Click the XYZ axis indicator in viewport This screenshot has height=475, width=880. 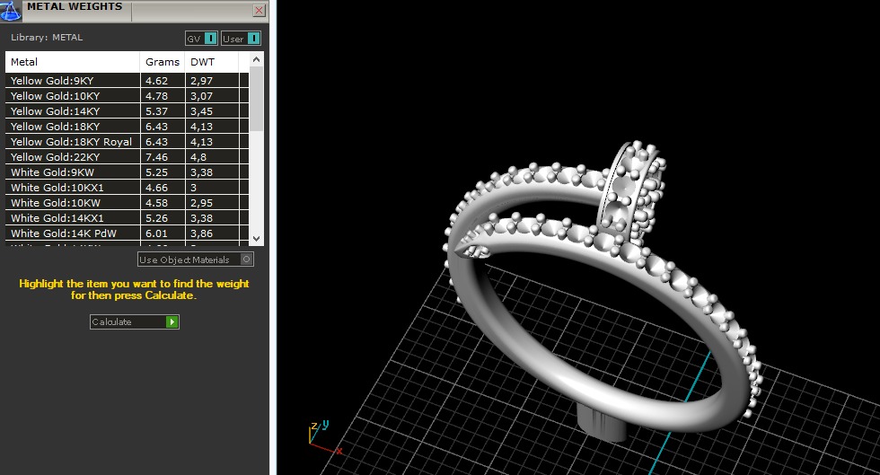coord(325,437)
